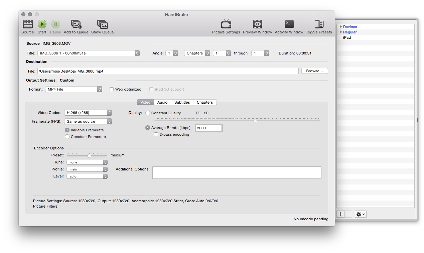The width and height of the screenshot is (424, 253).
Task: Open the Tune dropdown set to none
Action: tap(87, 162)
